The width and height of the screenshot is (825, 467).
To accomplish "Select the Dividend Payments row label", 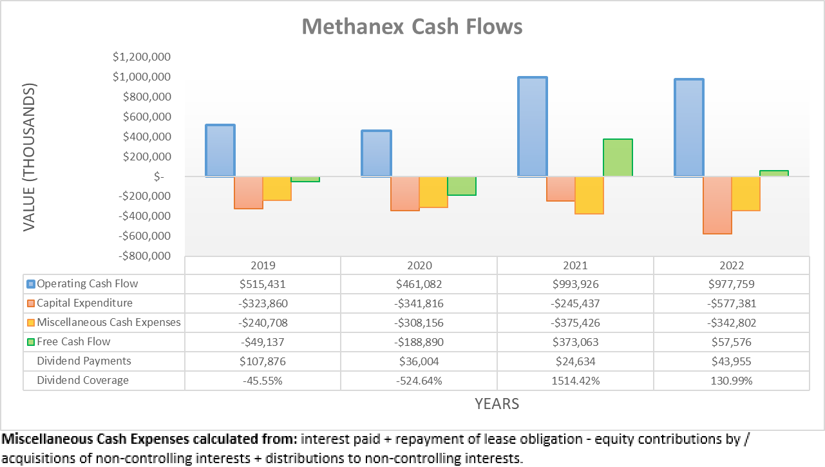I will [x=84, y=361].
